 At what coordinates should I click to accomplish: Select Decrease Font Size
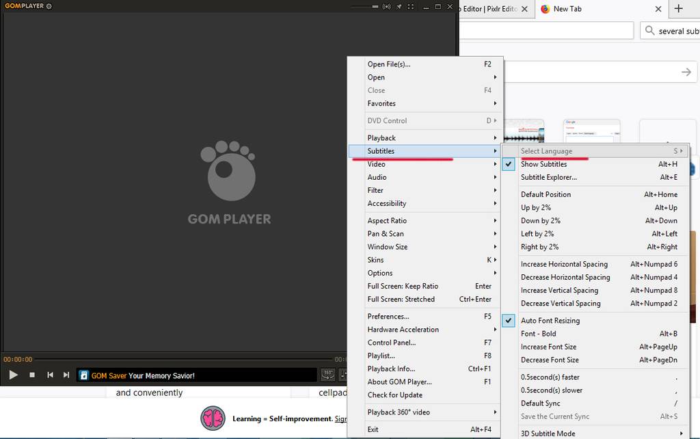click(595, 360)
